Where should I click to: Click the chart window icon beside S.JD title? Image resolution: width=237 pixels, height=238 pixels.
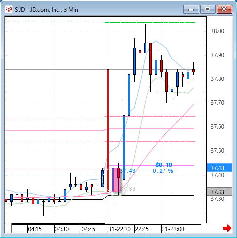pos(9,9)
